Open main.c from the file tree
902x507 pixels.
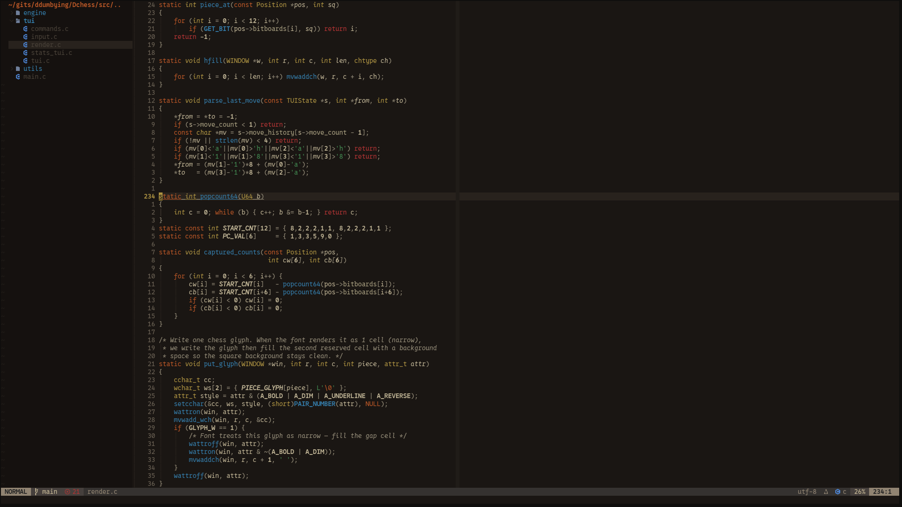(x=35, y=77)
